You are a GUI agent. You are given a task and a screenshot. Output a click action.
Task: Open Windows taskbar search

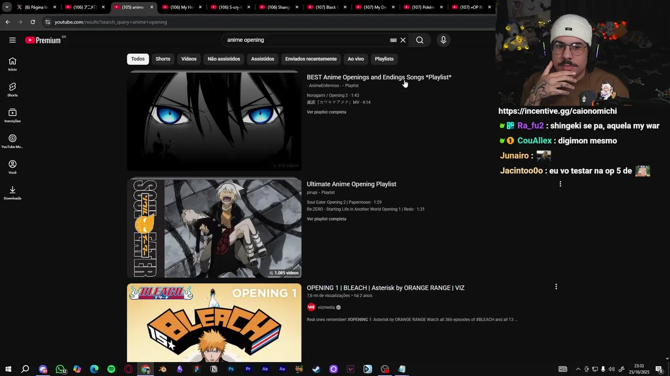(x=25, y=369)
